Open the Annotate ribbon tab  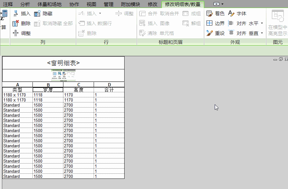tap(8, 4)
